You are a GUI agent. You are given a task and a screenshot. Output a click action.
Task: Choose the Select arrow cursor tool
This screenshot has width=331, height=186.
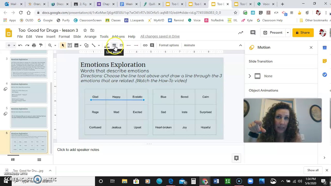pyautogui.click(x=63, y=45)
